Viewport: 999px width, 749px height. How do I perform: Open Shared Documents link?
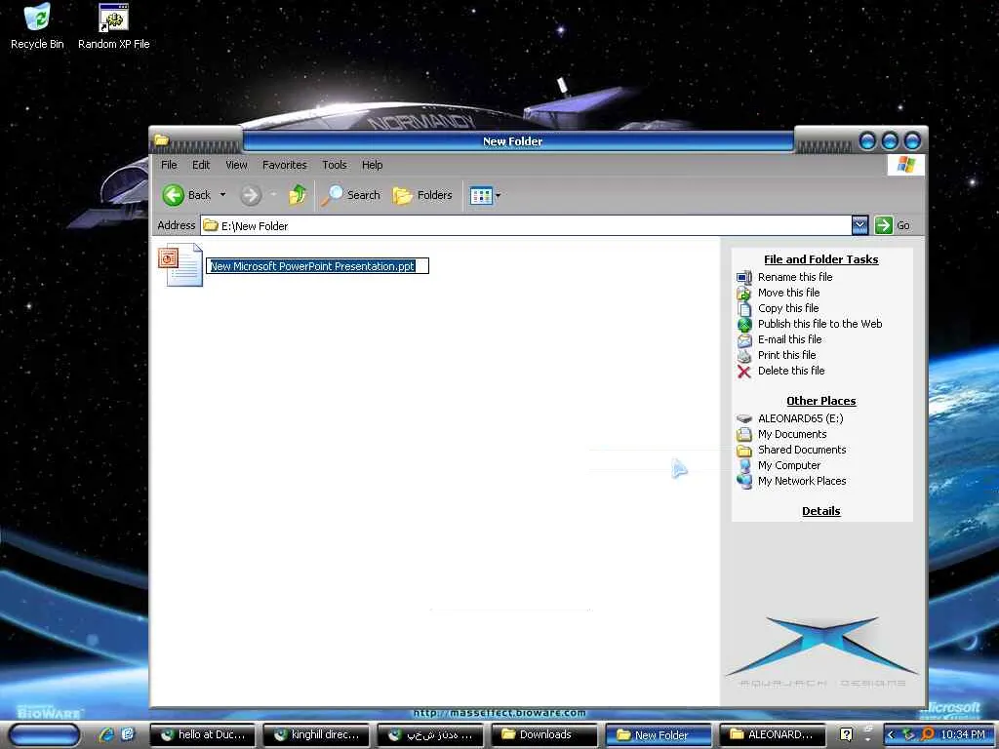point(802,450)
